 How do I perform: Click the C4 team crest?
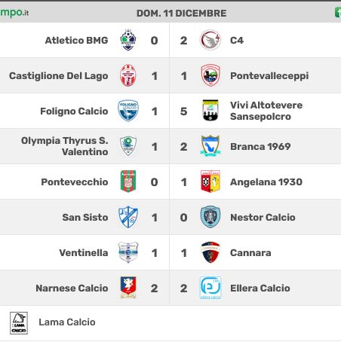[210, 40]
